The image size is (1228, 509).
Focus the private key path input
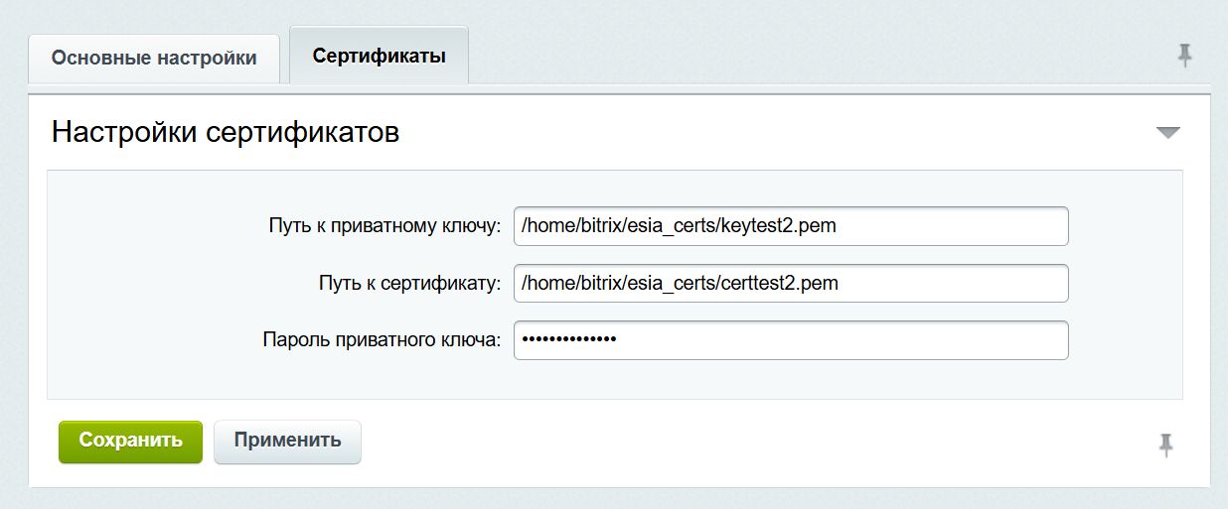tap(790, 226)
